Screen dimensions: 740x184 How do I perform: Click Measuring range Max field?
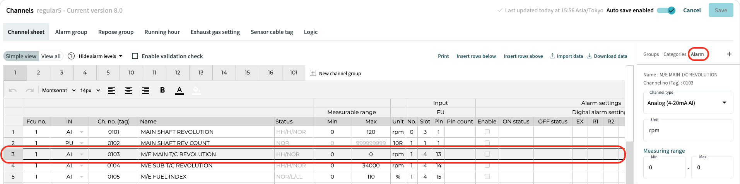click(712, 167)
